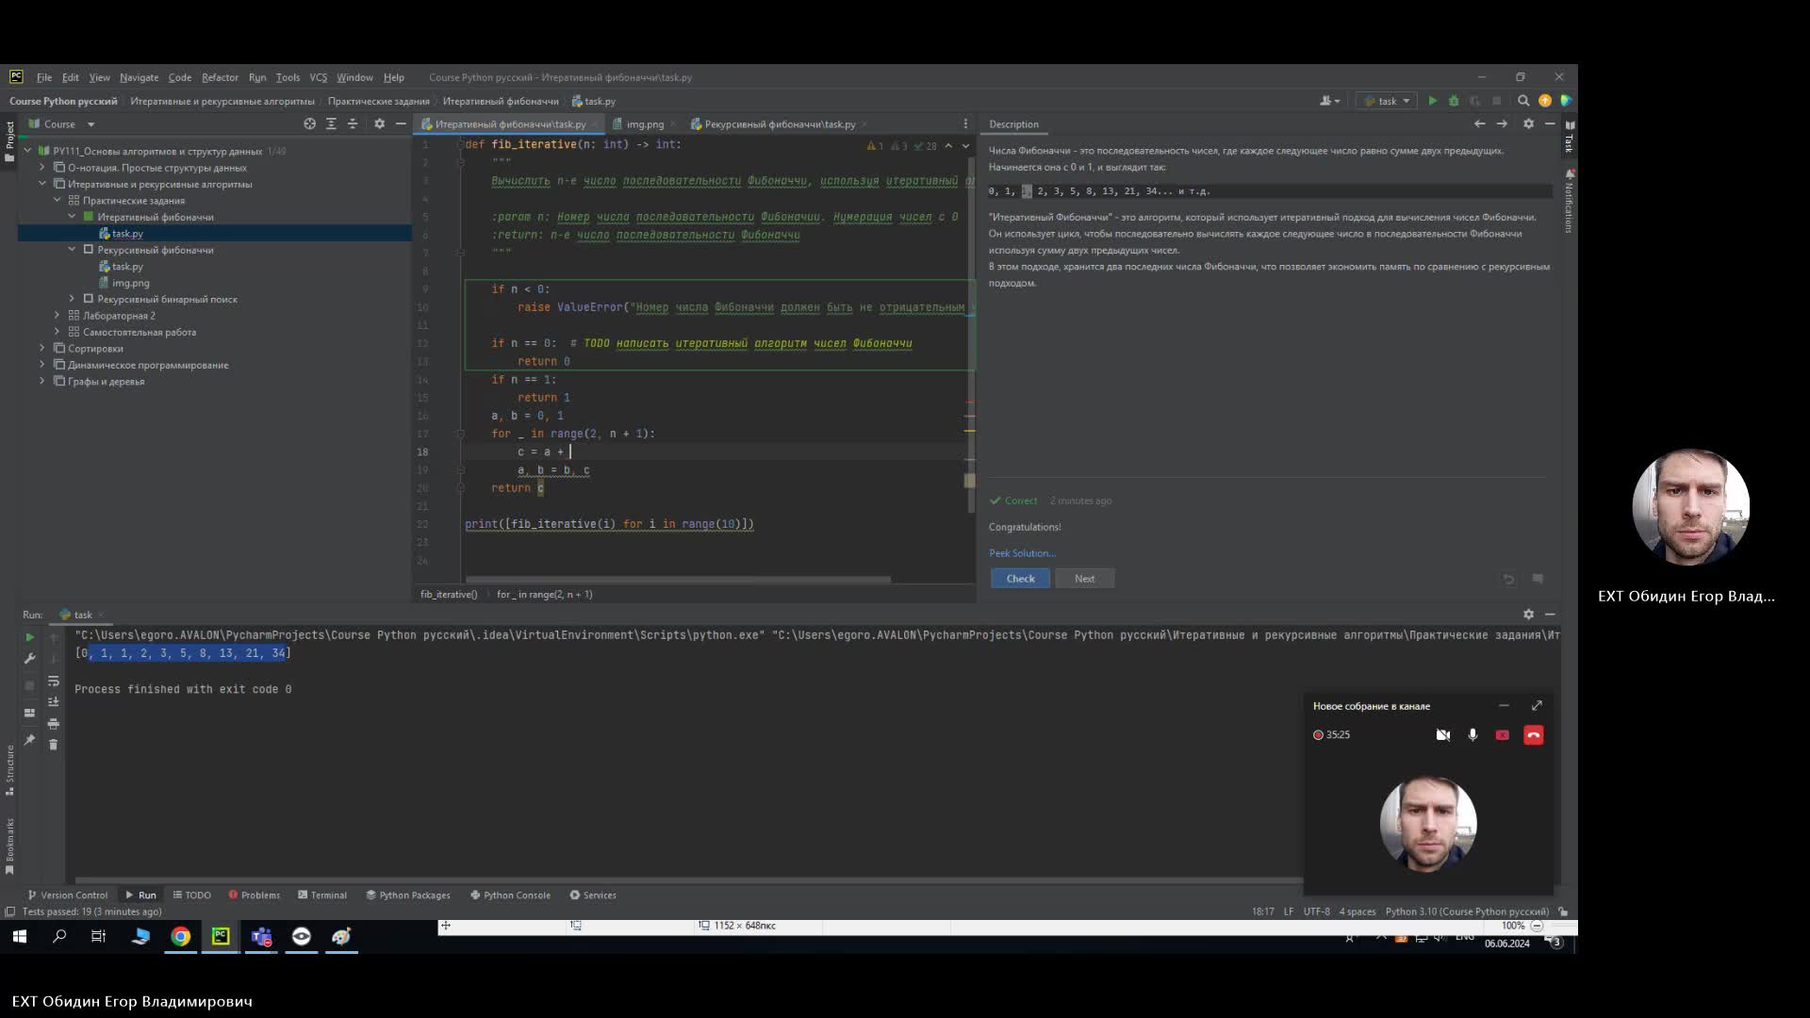The height and width of the screenshot is (1018, 1810).
Task: Select img.png in the course tree
Action: pyautogui.click(x=130, y=283)
